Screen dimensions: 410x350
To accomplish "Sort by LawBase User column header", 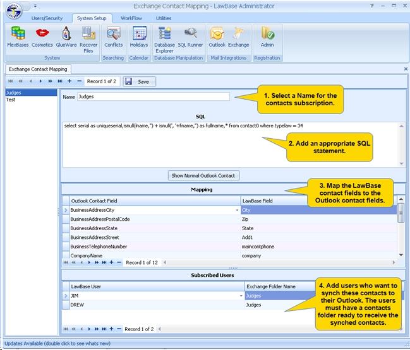I will (157, 286).
